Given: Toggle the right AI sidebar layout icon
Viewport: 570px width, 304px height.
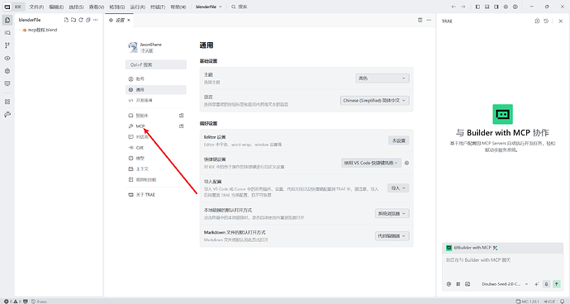Looking at the screenshot, I should tap(496, 7).
